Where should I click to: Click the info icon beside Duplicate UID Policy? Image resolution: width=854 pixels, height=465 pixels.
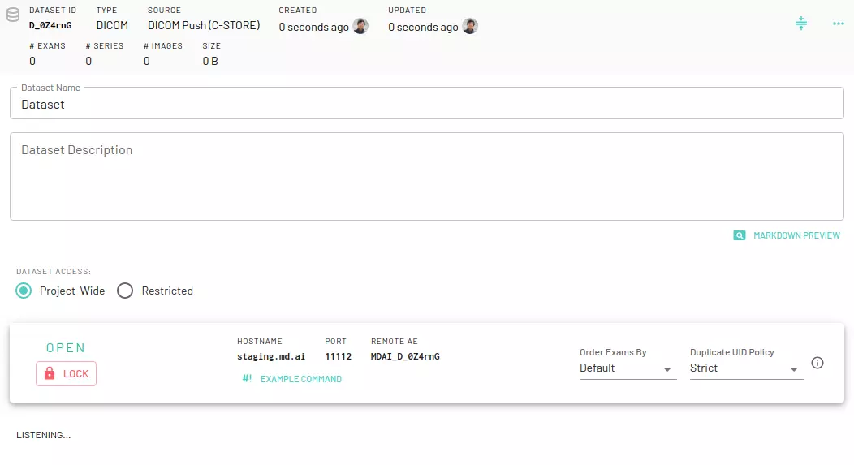coord(817,363)
